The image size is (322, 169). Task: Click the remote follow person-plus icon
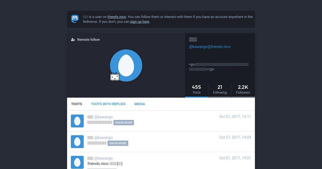coord(73,40)
